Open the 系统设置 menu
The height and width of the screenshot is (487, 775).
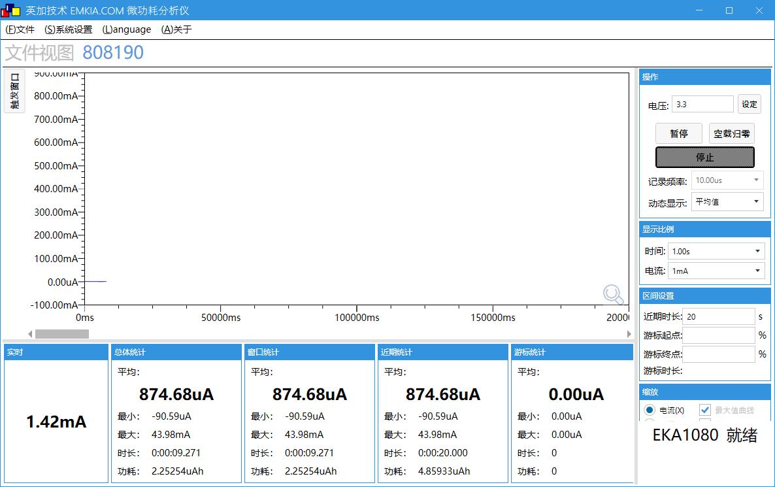click(x=69, y=29)
